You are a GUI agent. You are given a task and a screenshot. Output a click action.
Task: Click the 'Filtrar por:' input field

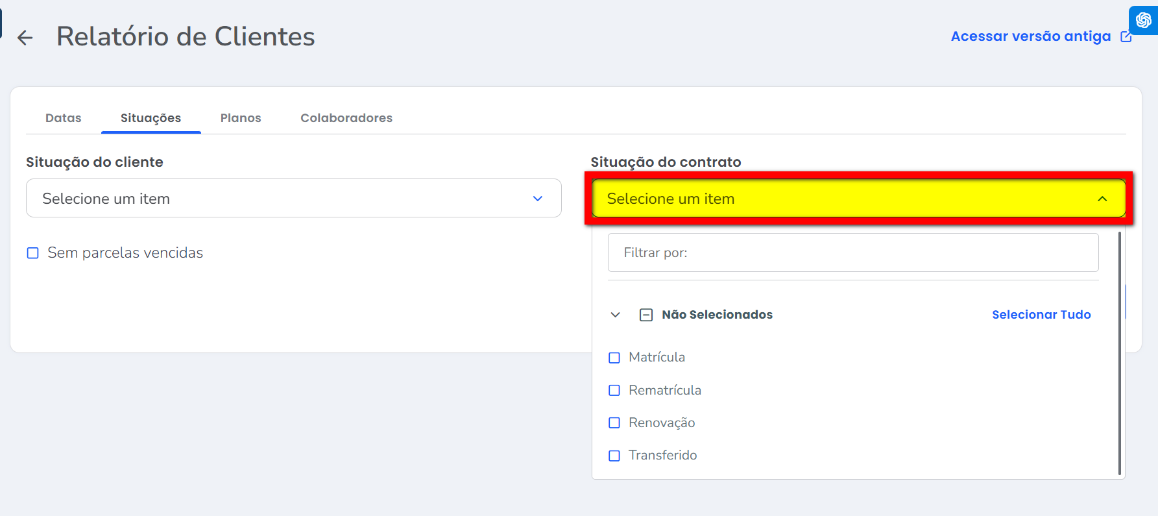pos(852,252)
